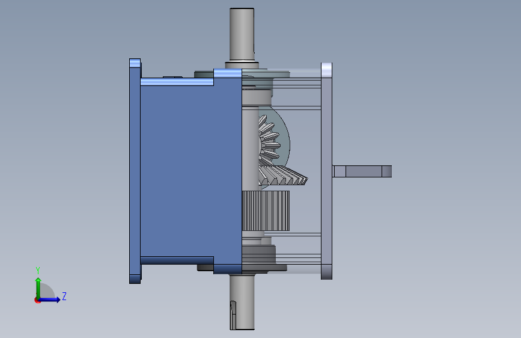The image size is (521, 338).
Task: Select the bearing stack above the bottom shaft
Action: click(259, 254)
